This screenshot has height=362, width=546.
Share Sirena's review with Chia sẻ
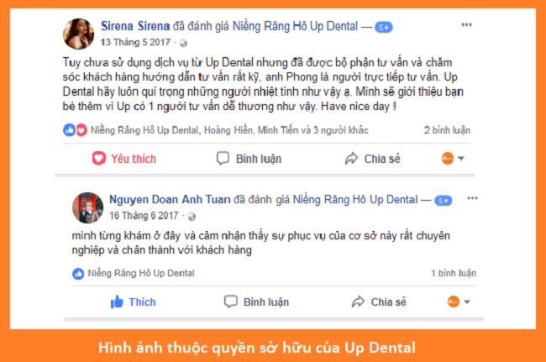tap(372, 159)
